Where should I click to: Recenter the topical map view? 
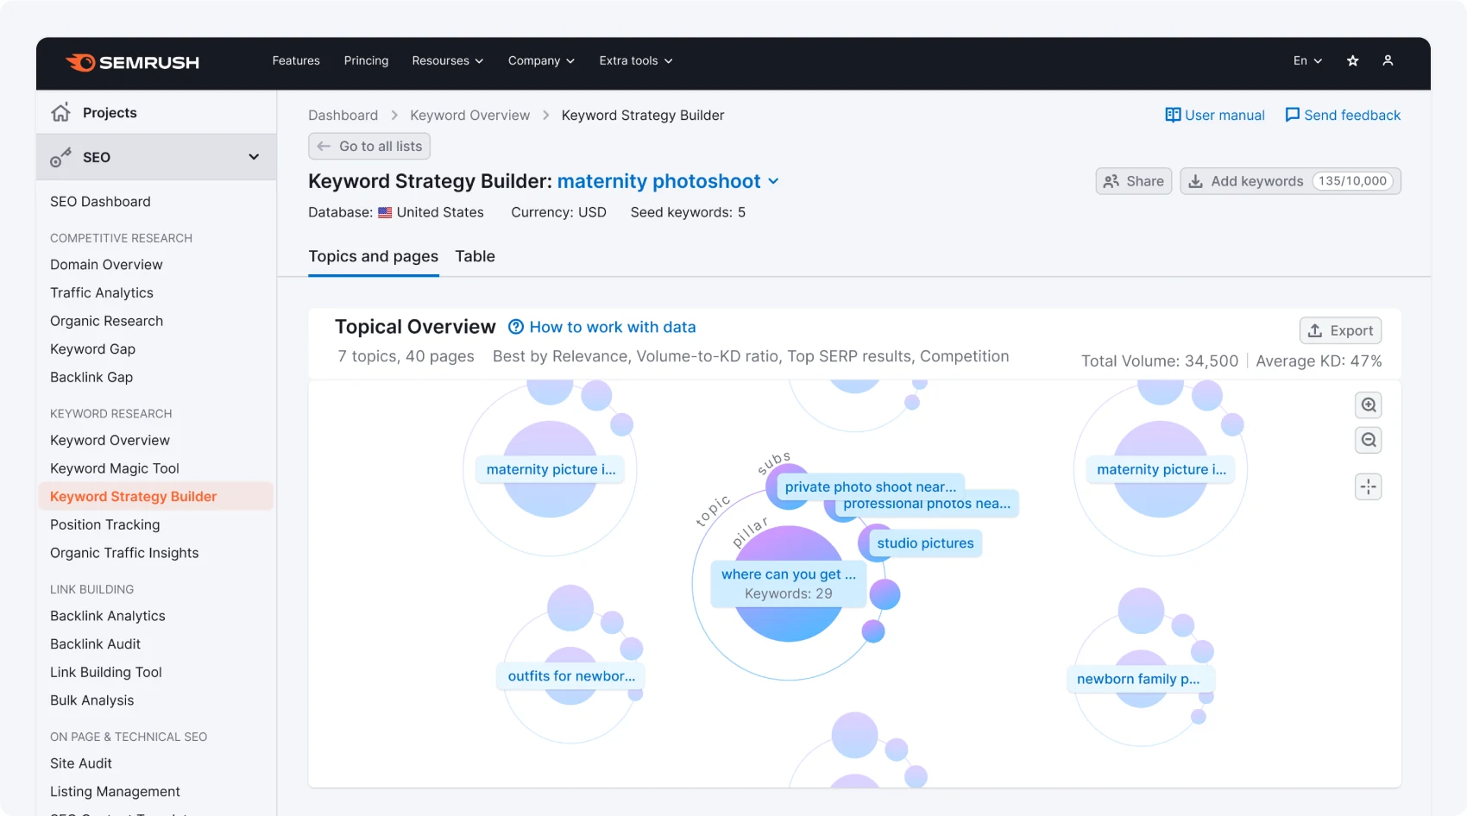[1369, 486]
